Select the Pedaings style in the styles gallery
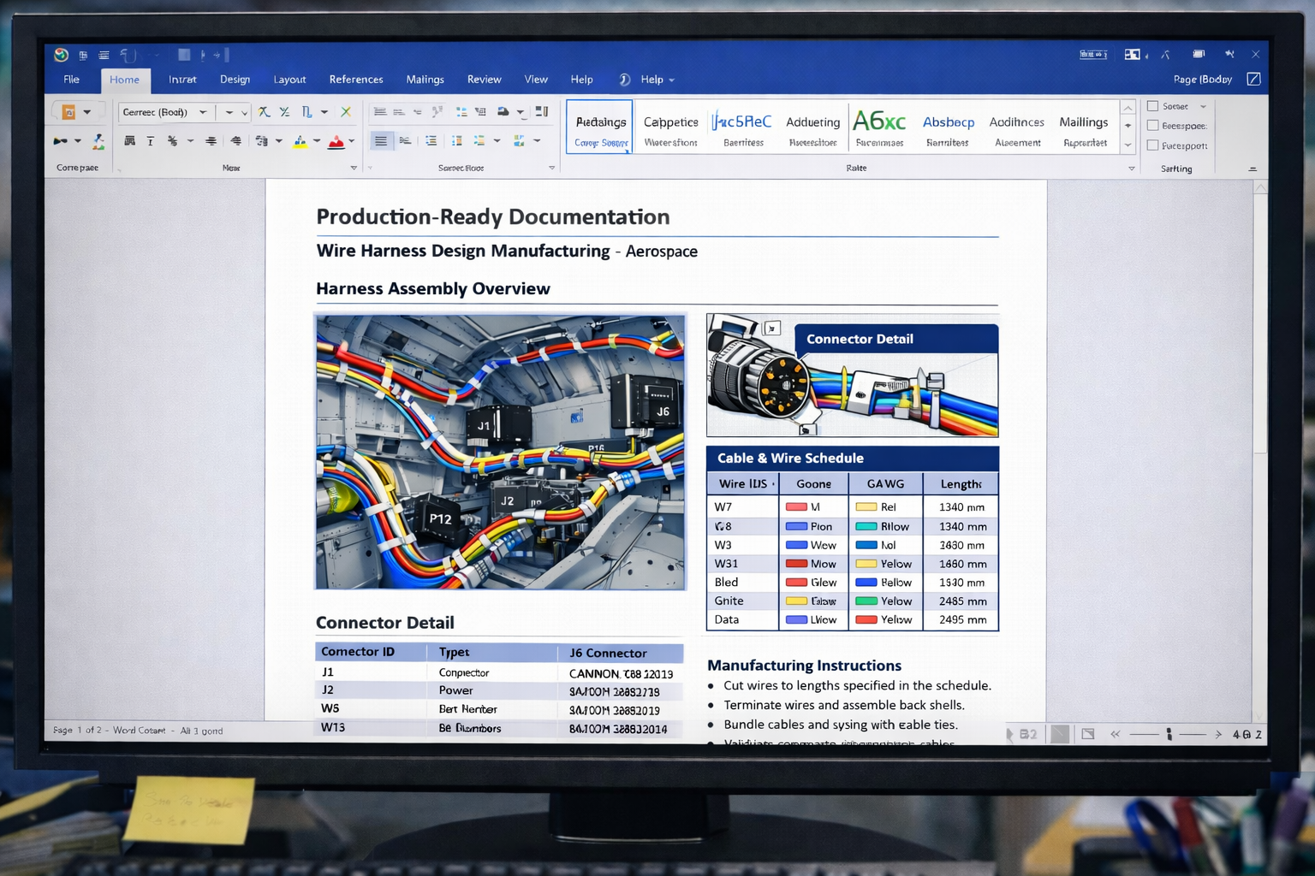Image resolution: width=1315 pixels, height=876 pixels. 600,127
